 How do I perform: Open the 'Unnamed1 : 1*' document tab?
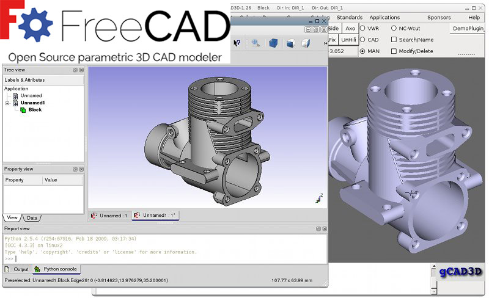pyautogui.click(x=155, y=215)
